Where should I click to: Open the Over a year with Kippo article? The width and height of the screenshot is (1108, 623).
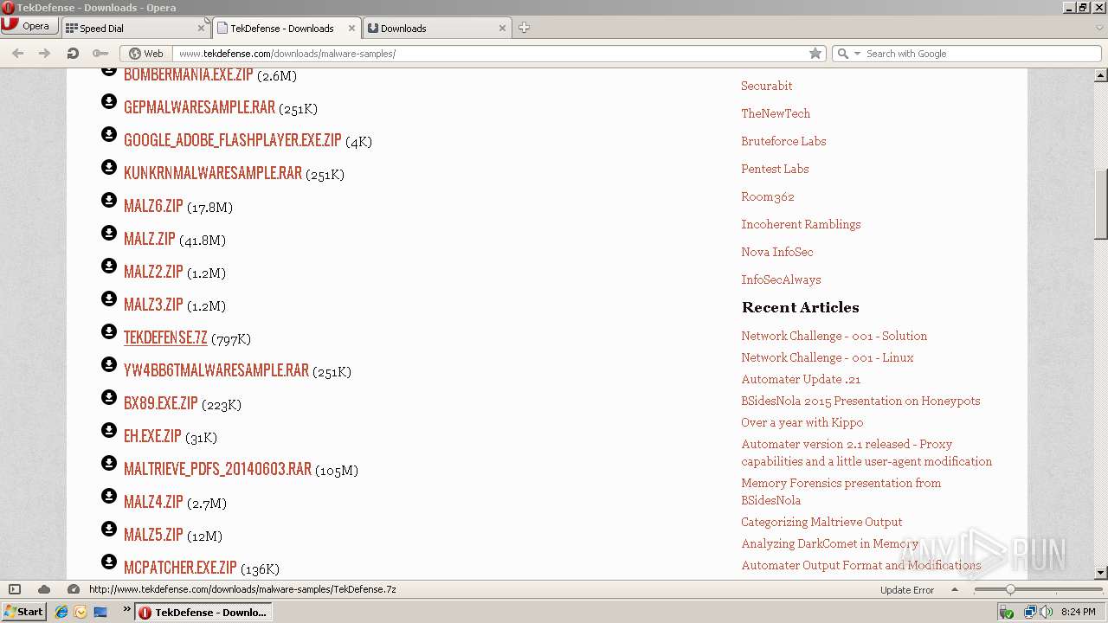pos(802,422)
